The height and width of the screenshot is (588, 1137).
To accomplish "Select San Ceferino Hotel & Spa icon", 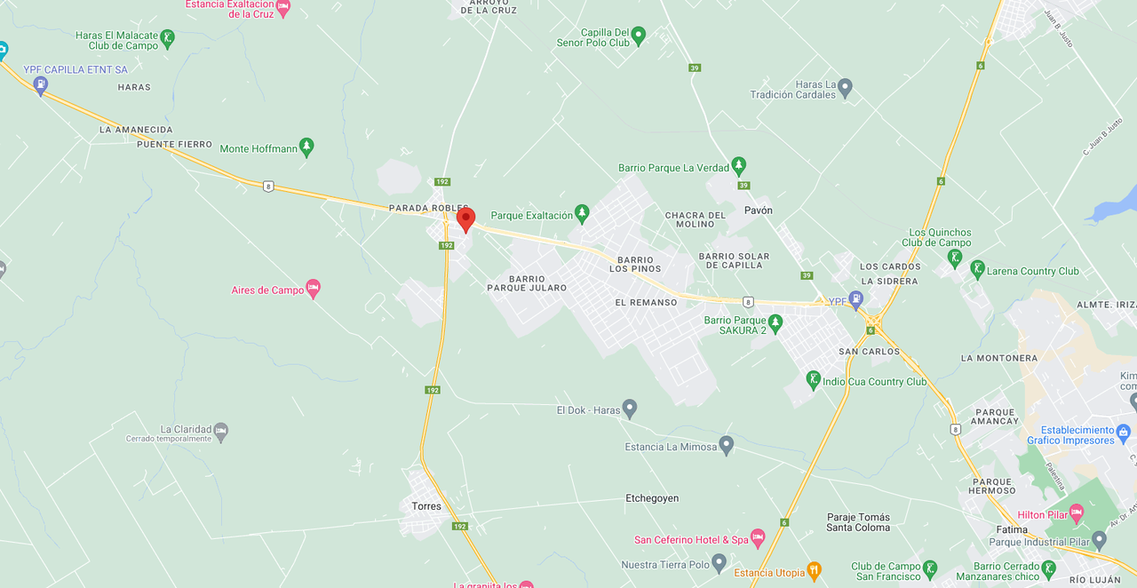I will tap(758, 537).
